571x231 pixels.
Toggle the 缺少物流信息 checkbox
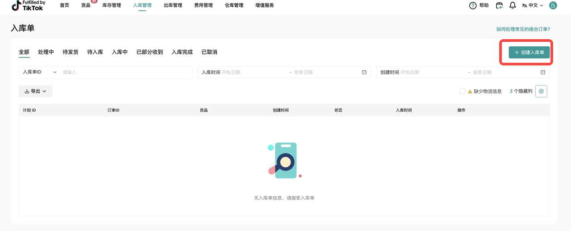pyautogui.click(x=463, y=91)
